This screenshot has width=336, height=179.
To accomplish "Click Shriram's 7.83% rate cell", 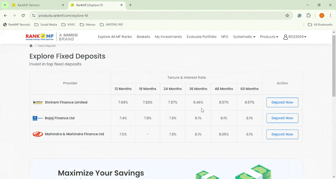I will coord(147,102).
